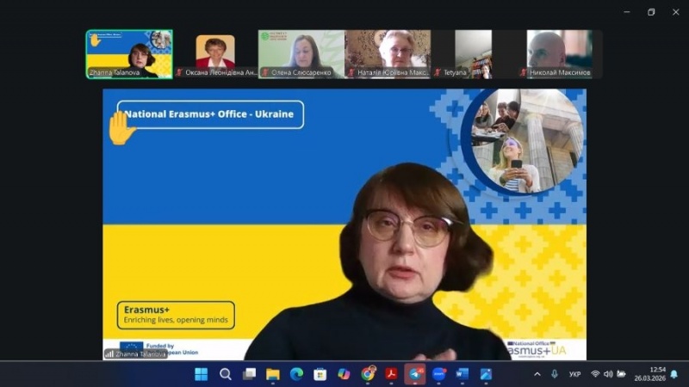This screenshot has width=689, height=387.
Task: Click the taskbar Search magnifier icon
Action: (226, 374)
